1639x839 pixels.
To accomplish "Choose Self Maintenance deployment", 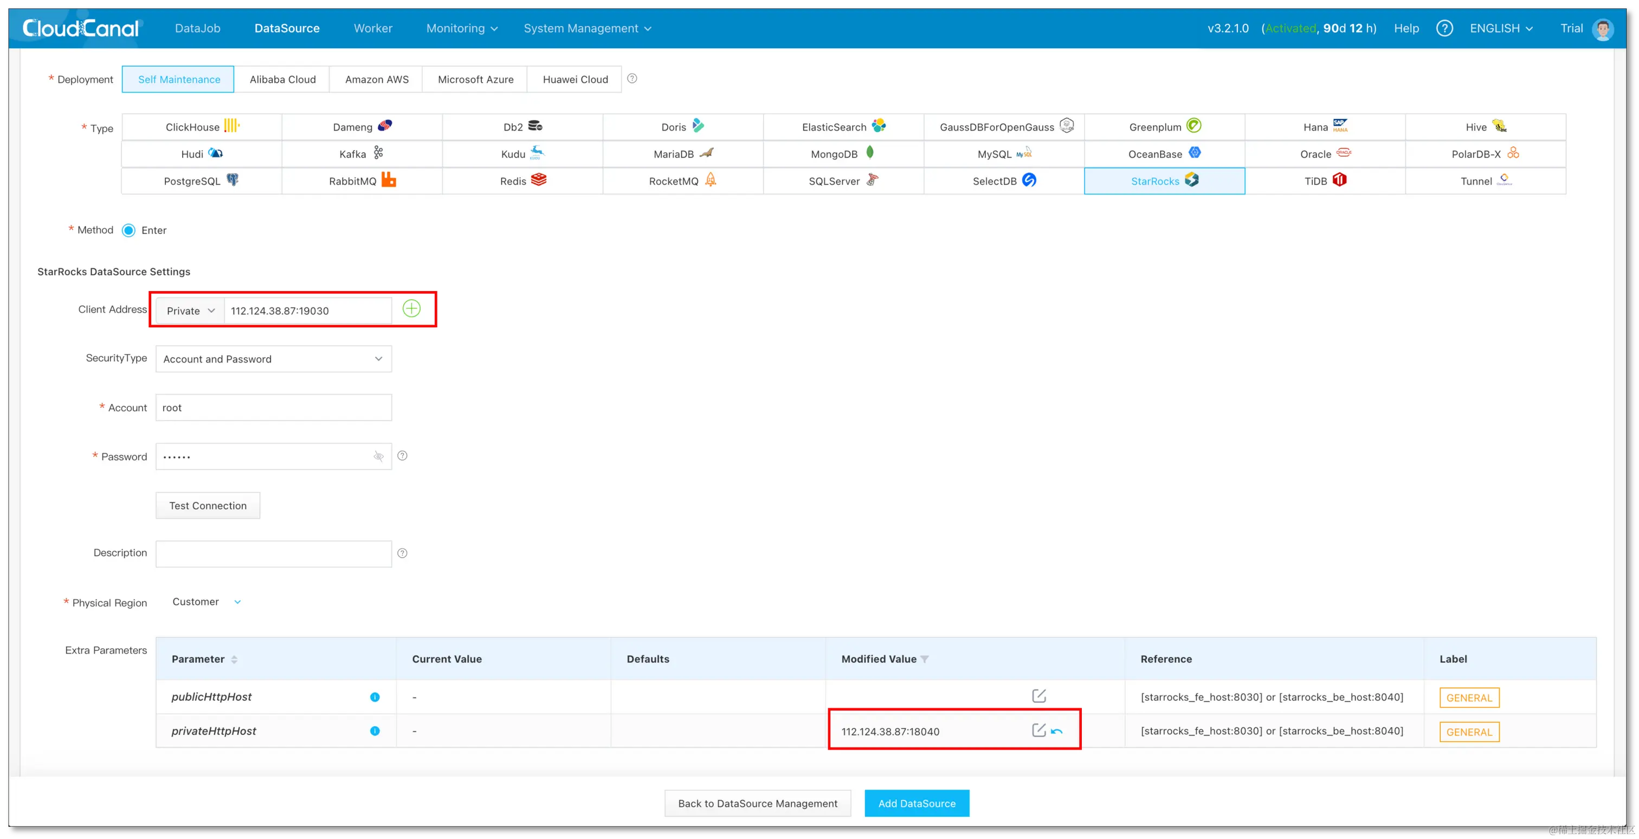I will (x=179, y=79).
